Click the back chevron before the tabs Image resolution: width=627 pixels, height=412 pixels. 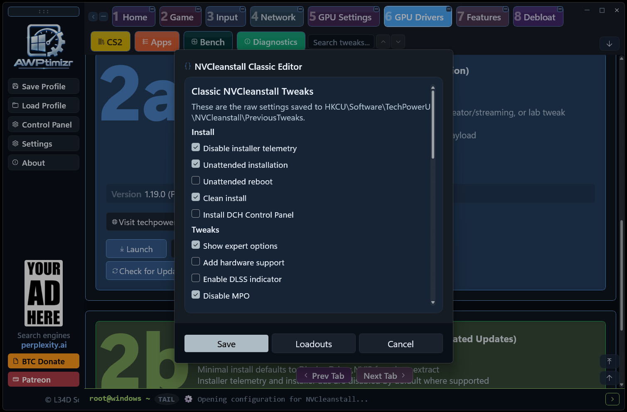(x=93, y=17)
